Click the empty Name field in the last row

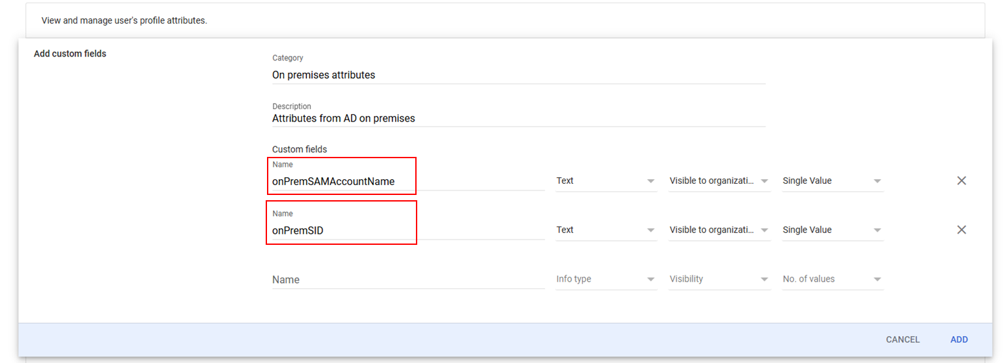407,280
